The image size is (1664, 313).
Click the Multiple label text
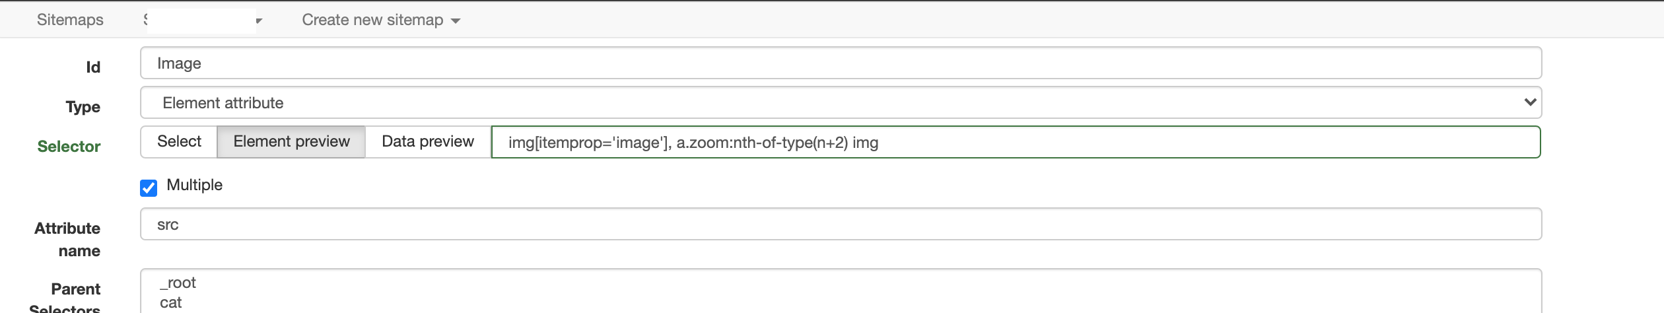pyautogui.click(x=194, y=185)
